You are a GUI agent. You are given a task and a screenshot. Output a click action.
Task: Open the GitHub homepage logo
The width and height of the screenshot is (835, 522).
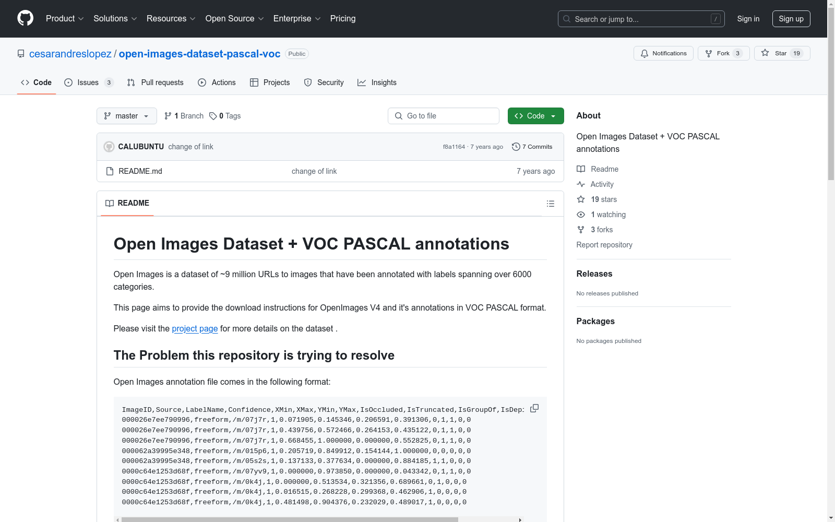click(25, 18)
